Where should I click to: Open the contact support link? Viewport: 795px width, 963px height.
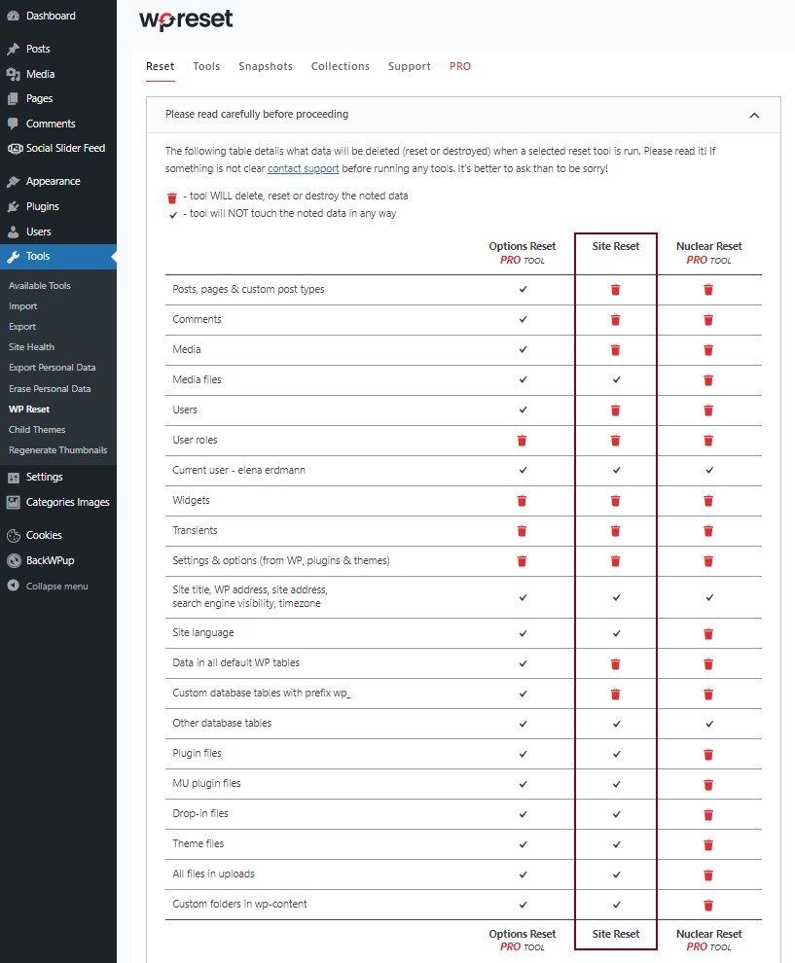pos(303,167)
